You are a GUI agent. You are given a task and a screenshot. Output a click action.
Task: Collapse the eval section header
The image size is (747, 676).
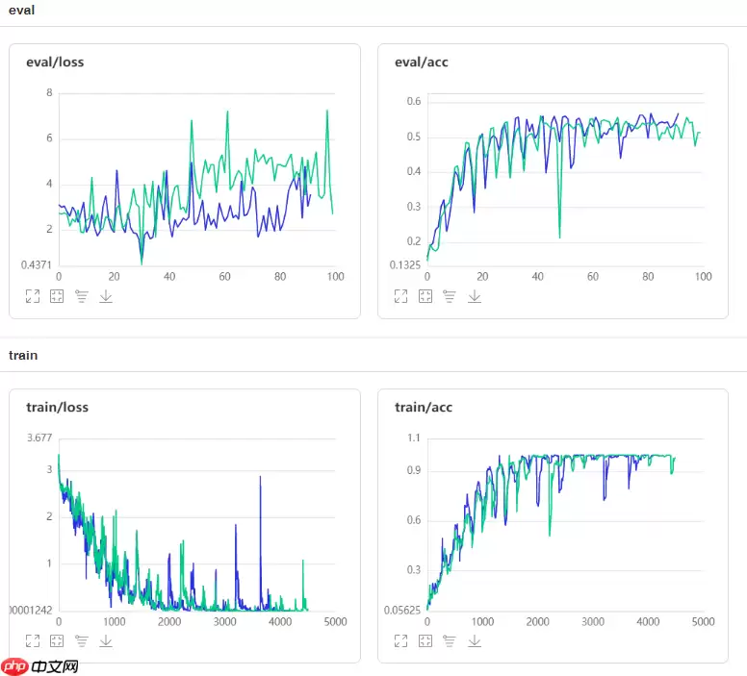(21, 11)
